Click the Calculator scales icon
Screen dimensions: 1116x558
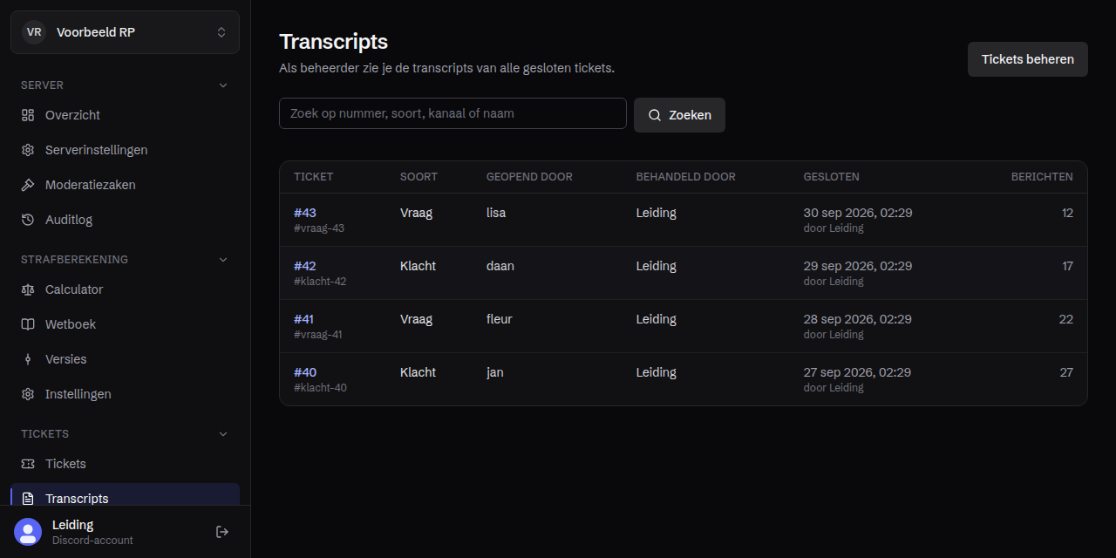coord(28,289)
